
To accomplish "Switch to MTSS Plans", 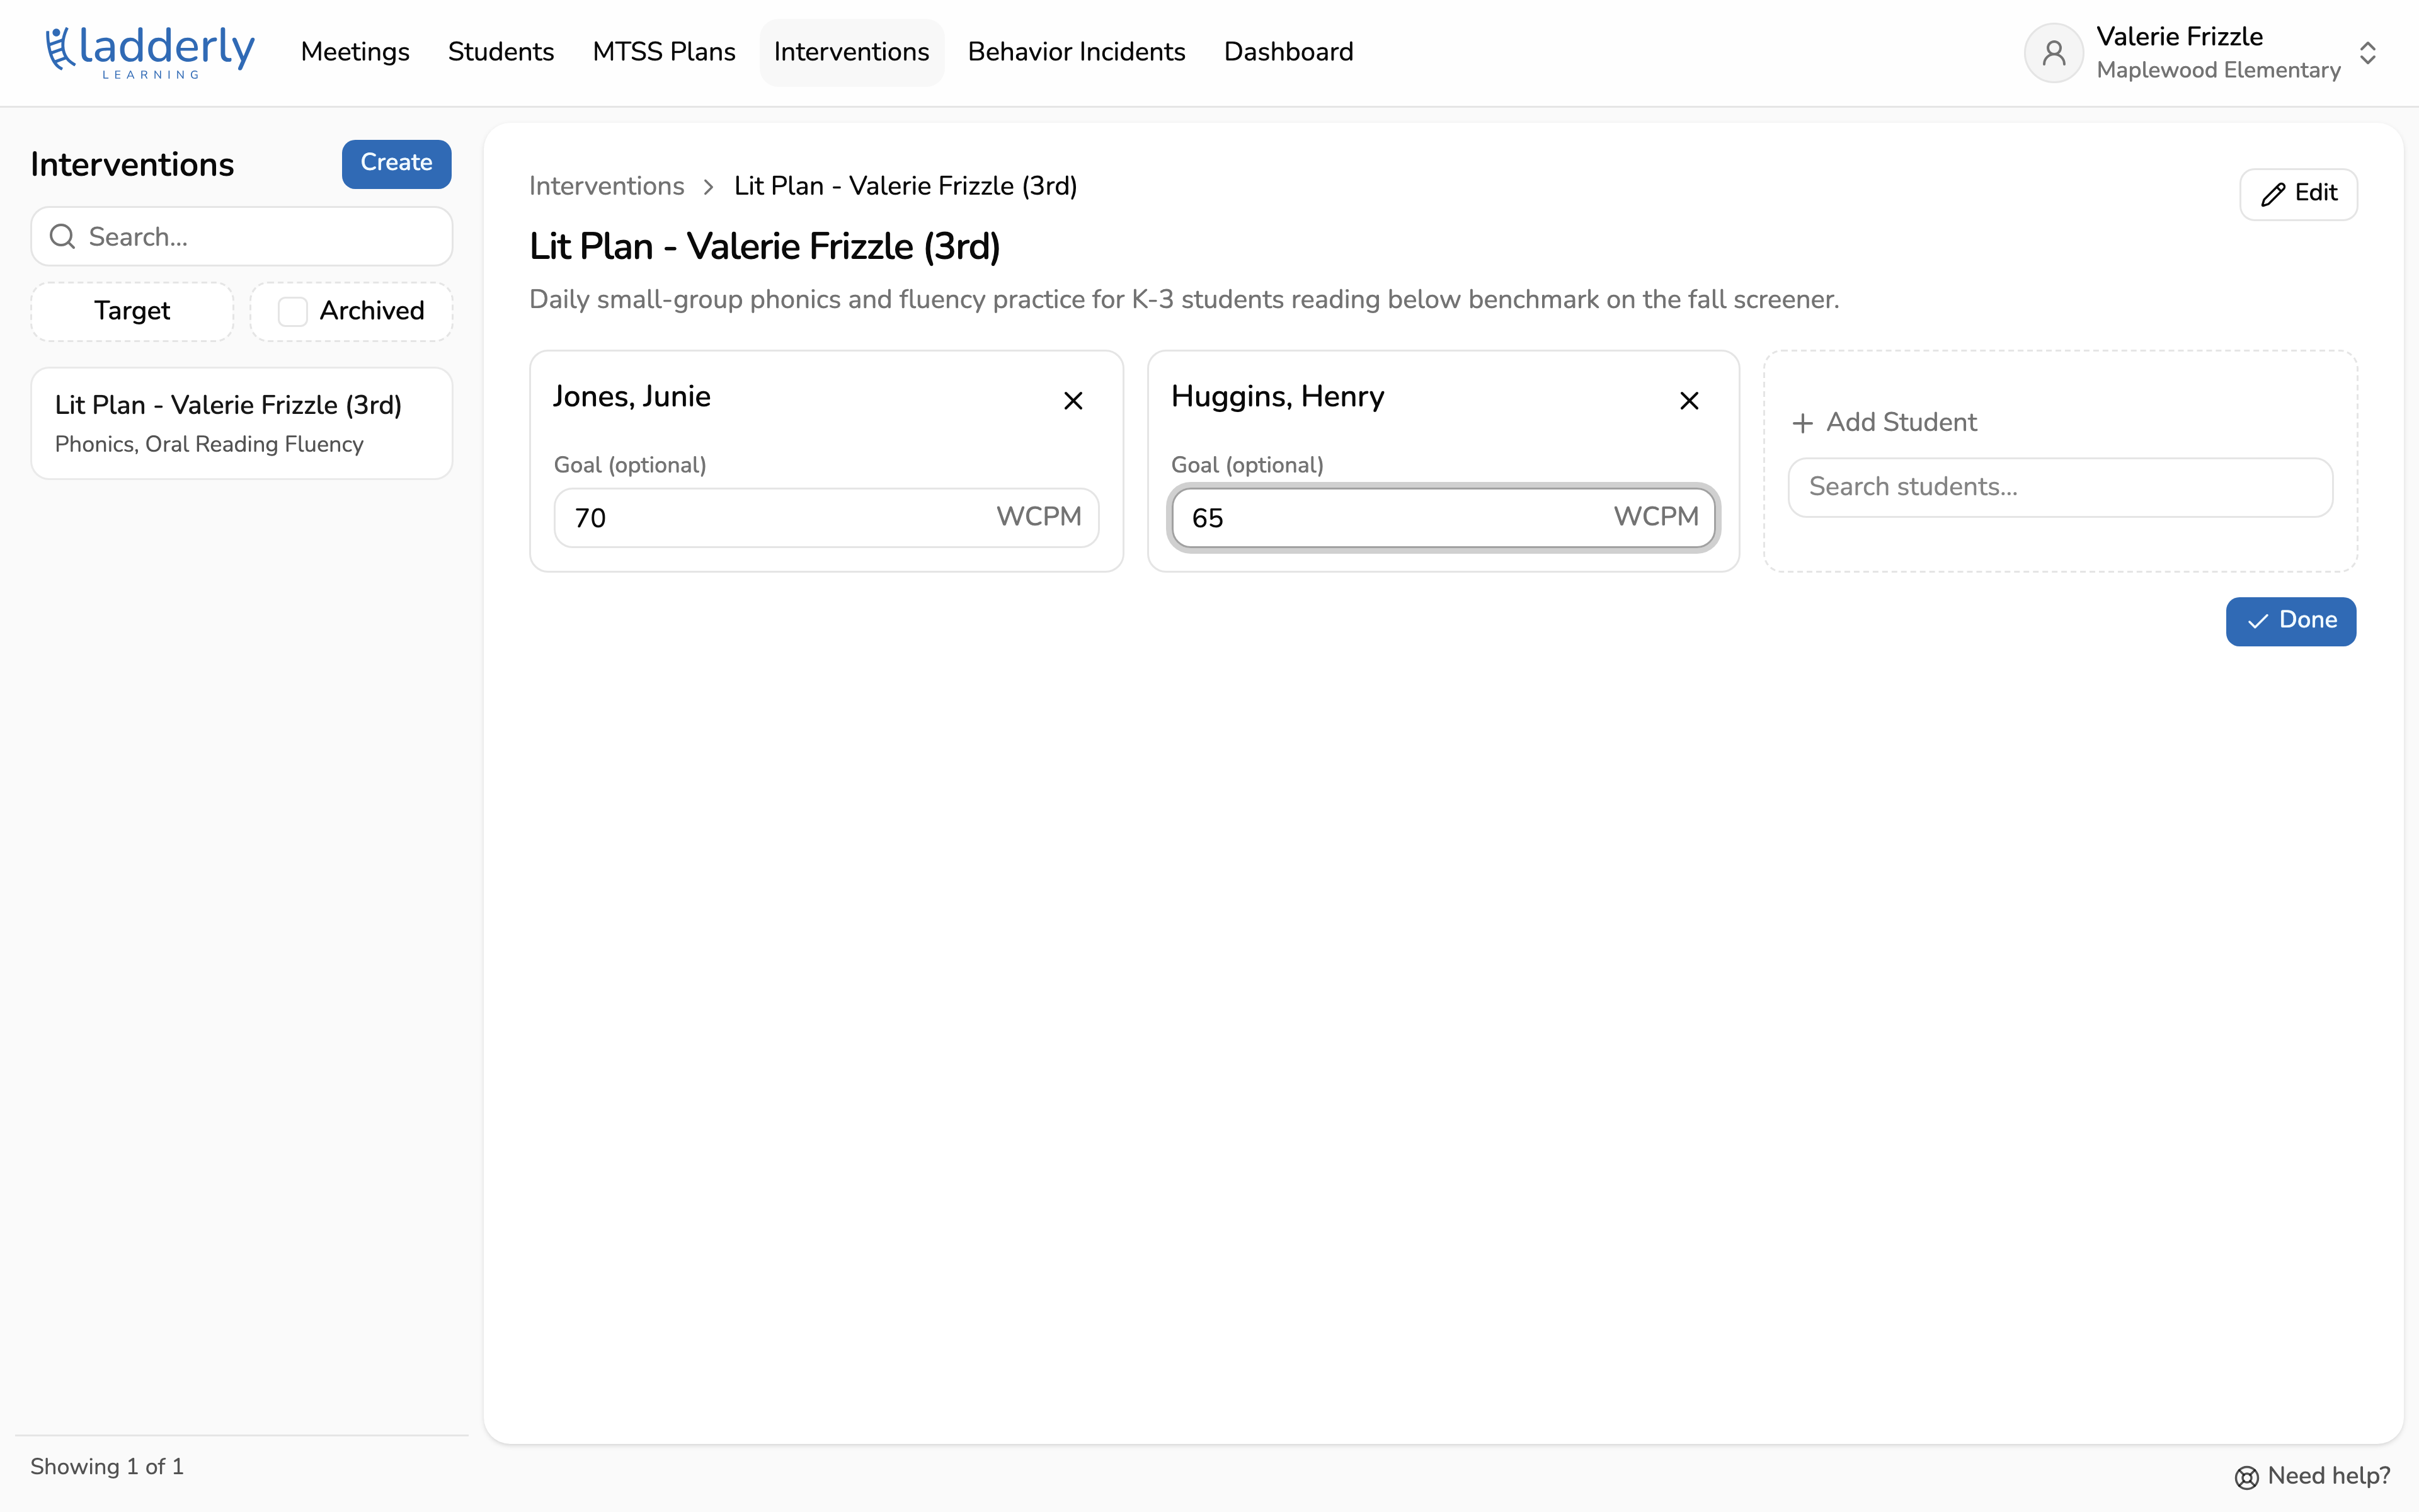I will [664, 52].
